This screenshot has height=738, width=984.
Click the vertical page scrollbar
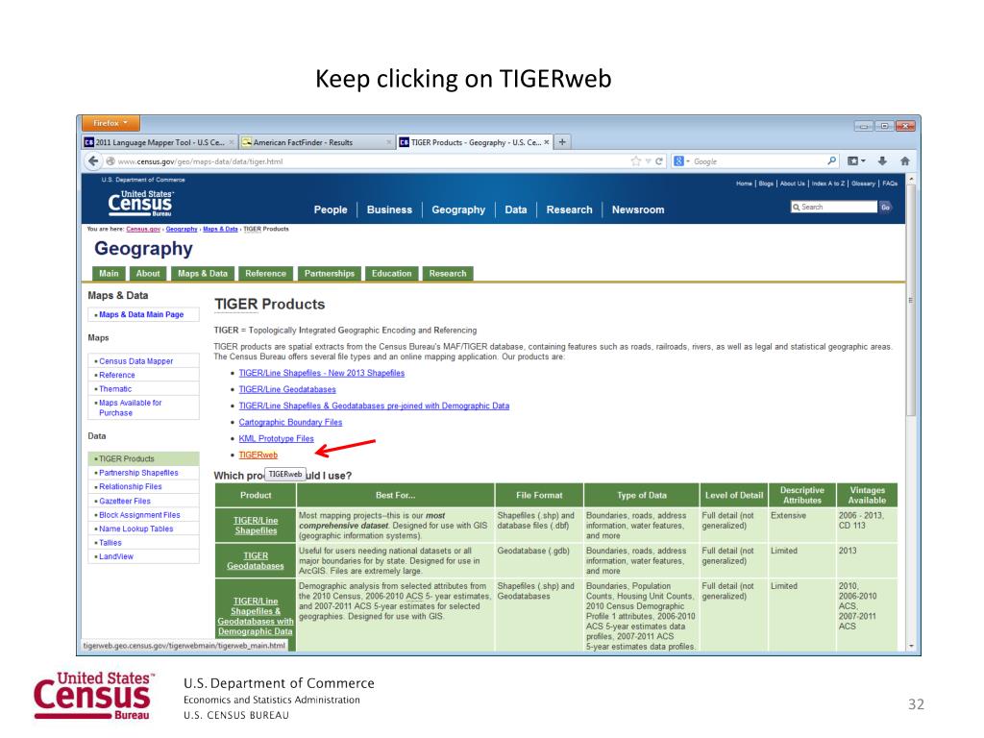click(911, 300)
